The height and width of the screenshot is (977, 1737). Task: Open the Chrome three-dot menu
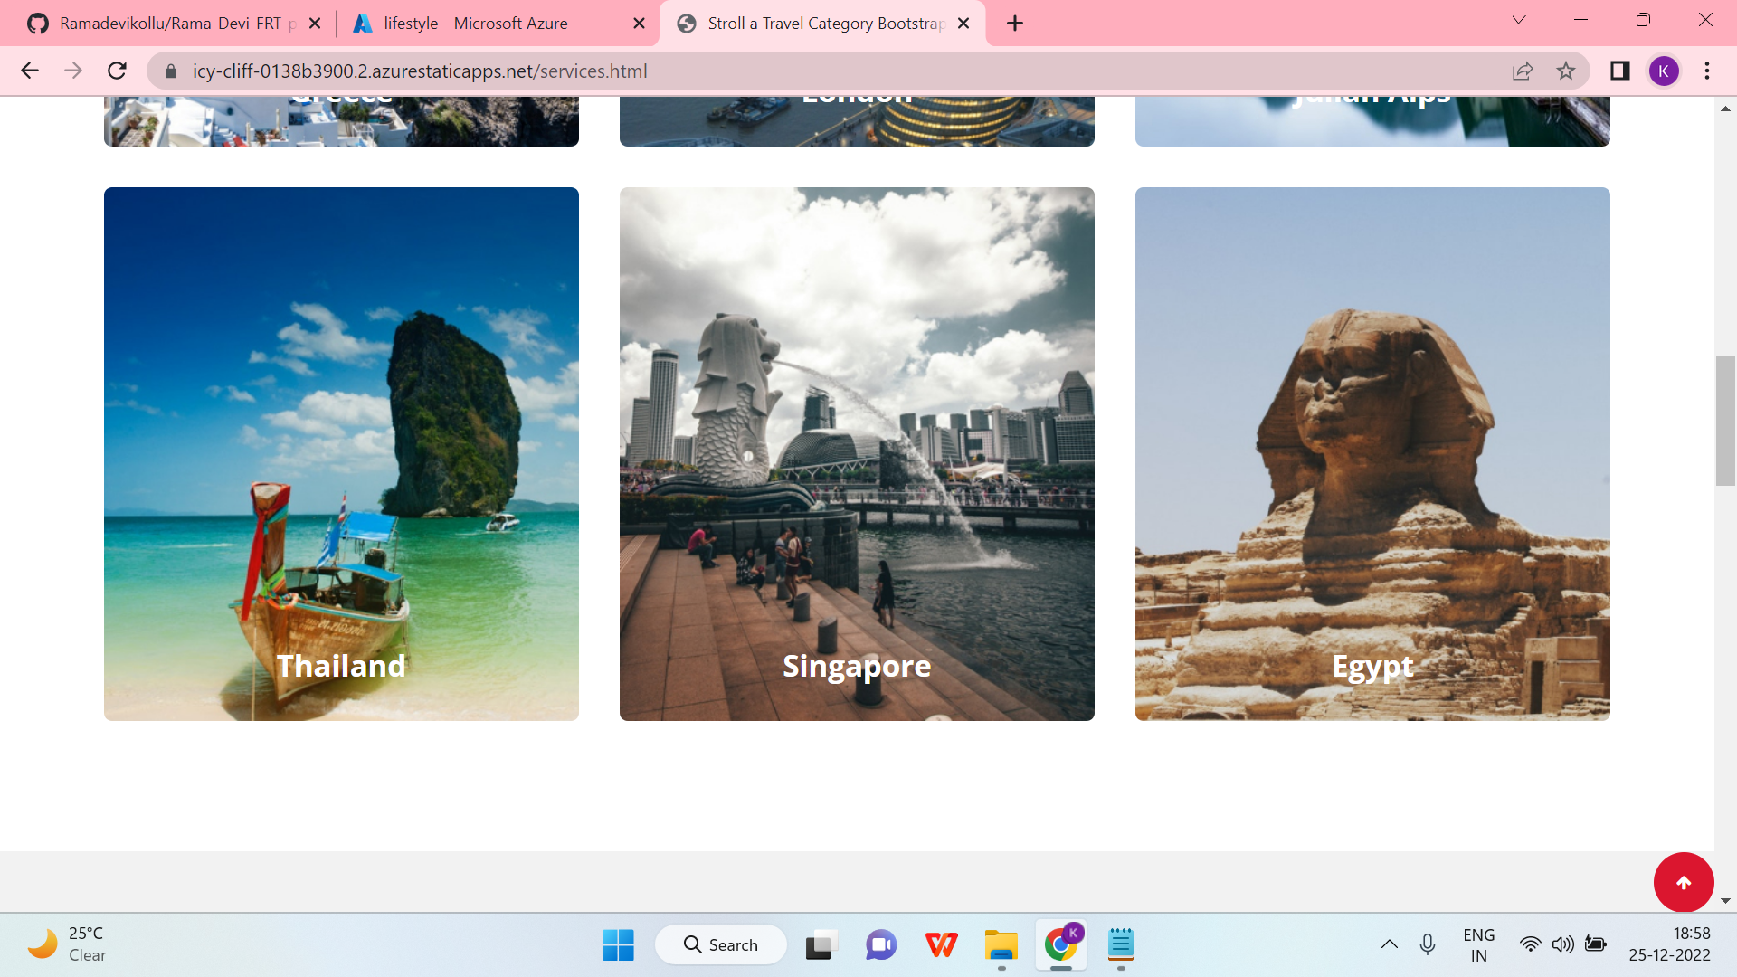(x=1707, y=71)
